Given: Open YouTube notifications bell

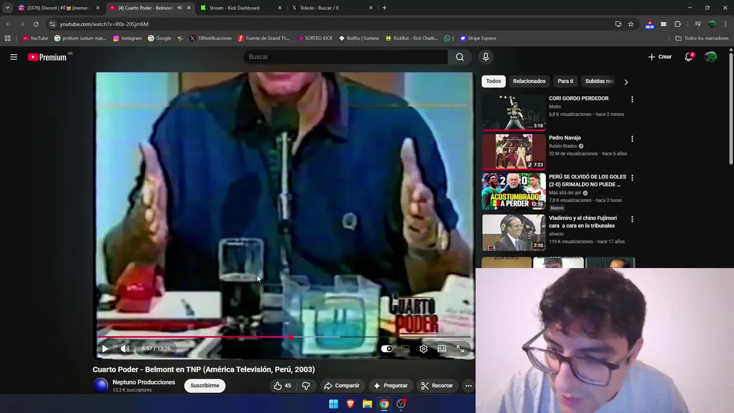Looking at the screenshot, I should (x=689, y=57).
